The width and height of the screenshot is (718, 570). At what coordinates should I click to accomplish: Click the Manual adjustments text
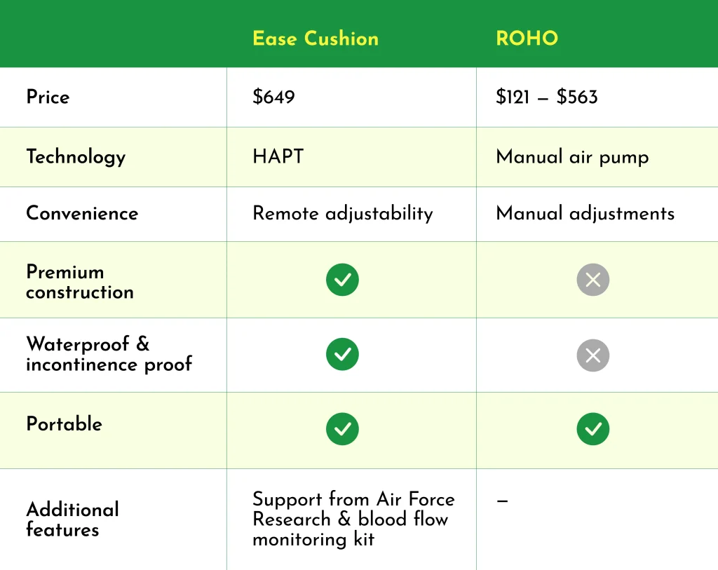(585, 213)
